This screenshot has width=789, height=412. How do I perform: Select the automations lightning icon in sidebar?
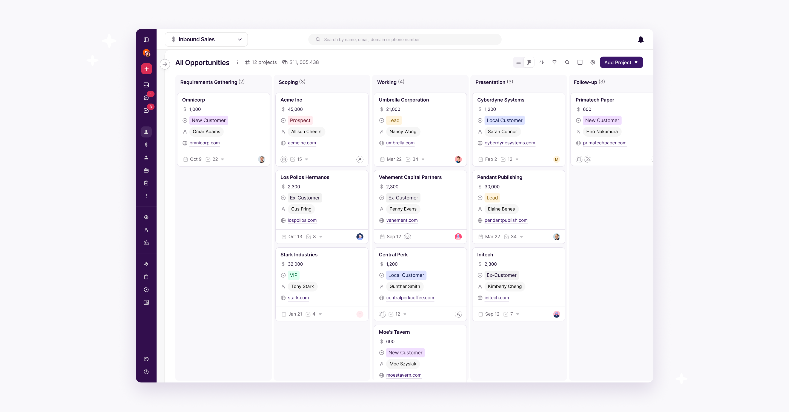click(x=146, y=264)
